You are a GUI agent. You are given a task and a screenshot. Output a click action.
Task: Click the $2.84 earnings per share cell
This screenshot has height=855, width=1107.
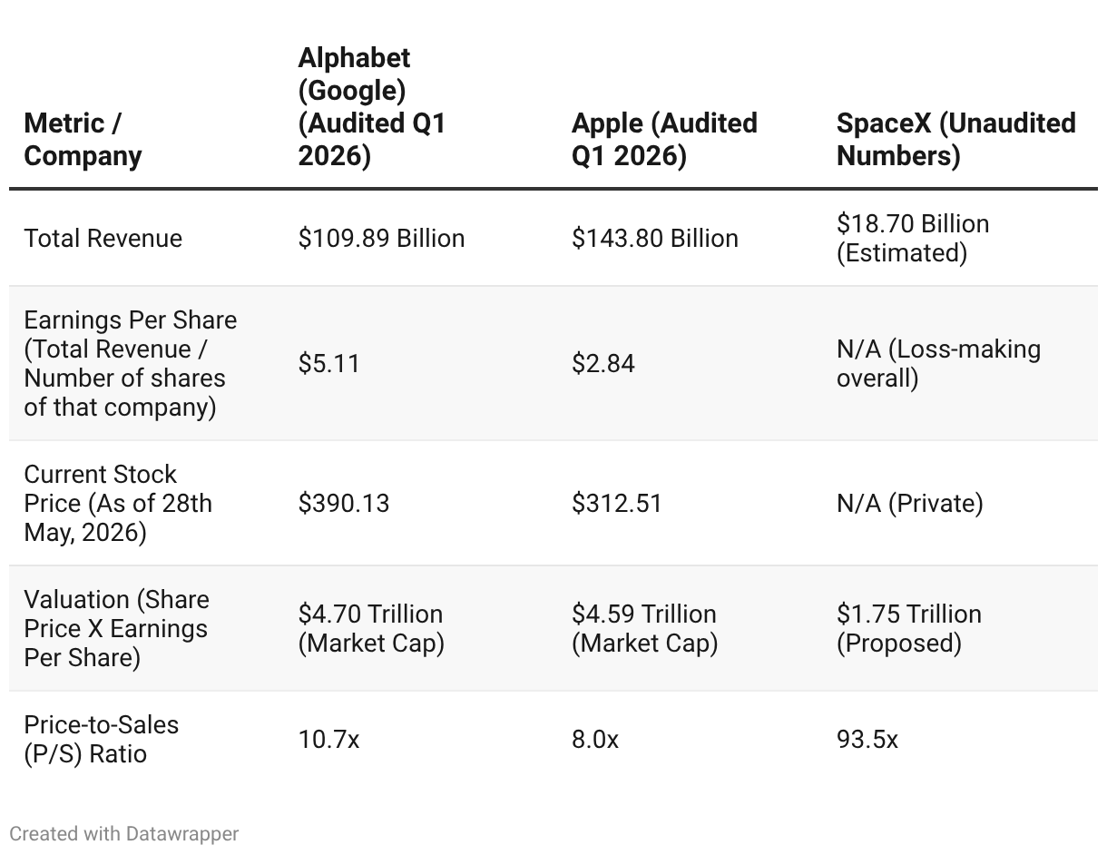[603, 363]
